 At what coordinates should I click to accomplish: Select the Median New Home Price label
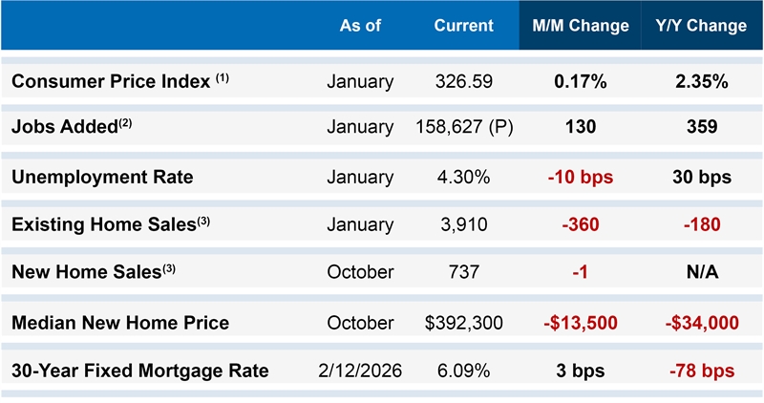coord(120,323)
